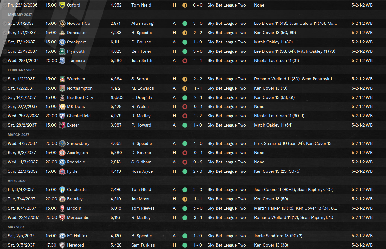The height and width of the screenshot is (249, 386).
Task: Open the 1 - 4 result against Tranmere
Action: 198,61
